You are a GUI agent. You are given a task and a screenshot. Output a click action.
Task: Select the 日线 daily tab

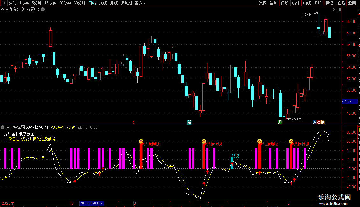click(x=92, y=3)
